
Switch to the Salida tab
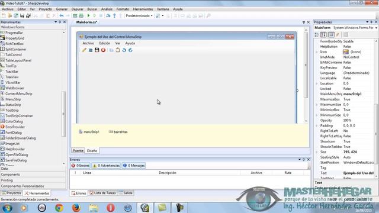coord(126,193)
